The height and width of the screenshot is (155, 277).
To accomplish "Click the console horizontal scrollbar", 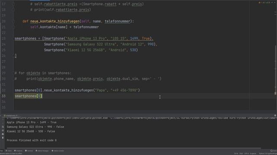I will coord(134,148).
